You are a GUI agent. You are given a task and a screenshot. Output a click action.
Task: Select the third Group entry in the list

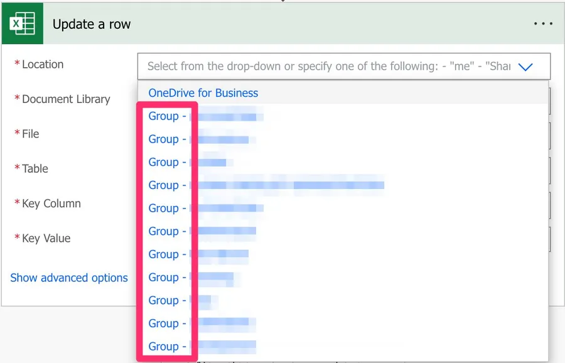pos(187,162)
